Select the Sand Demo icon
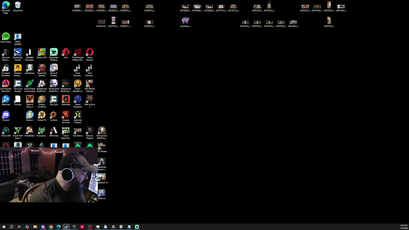This screenshot has height=230, width=409. [78, 132]
